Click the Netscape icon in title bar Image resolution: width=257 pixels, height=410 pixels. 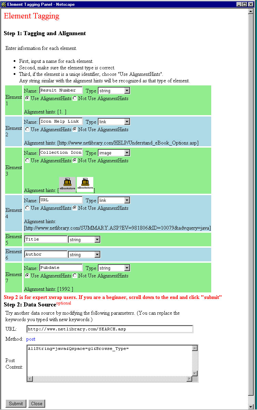point(4,4)
